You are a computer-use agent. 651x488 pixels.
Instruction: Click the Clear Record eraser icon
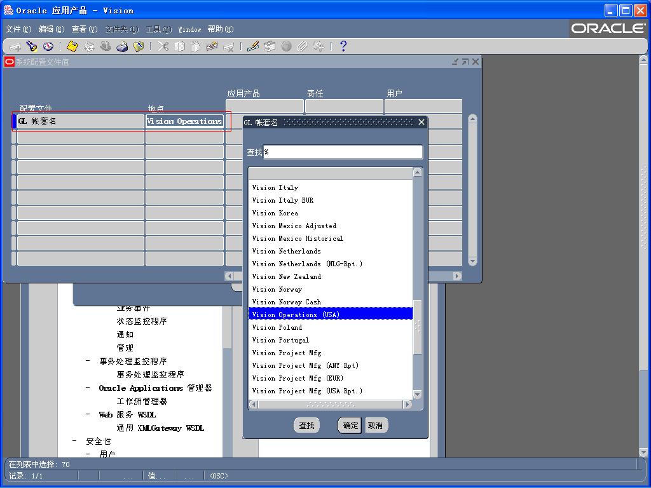click(212, 46)
